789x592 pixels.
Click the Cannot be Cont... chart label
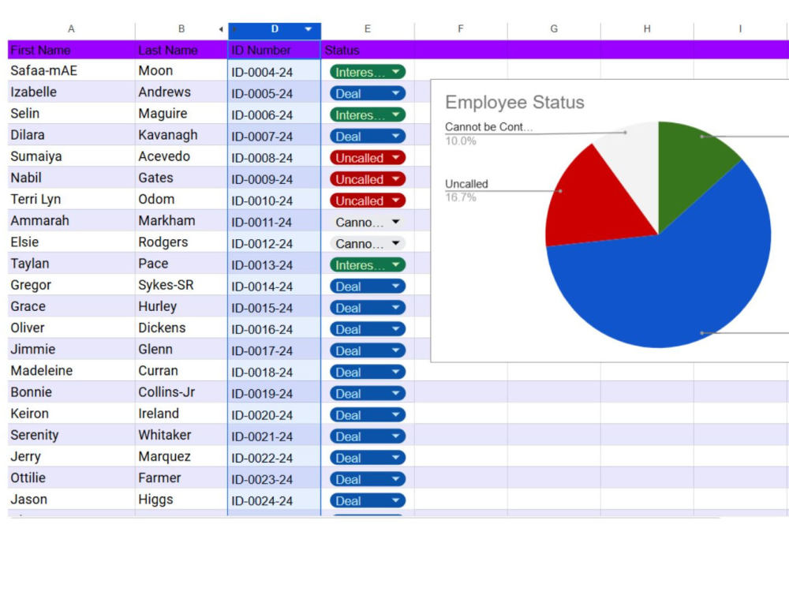tap(488, 127)
